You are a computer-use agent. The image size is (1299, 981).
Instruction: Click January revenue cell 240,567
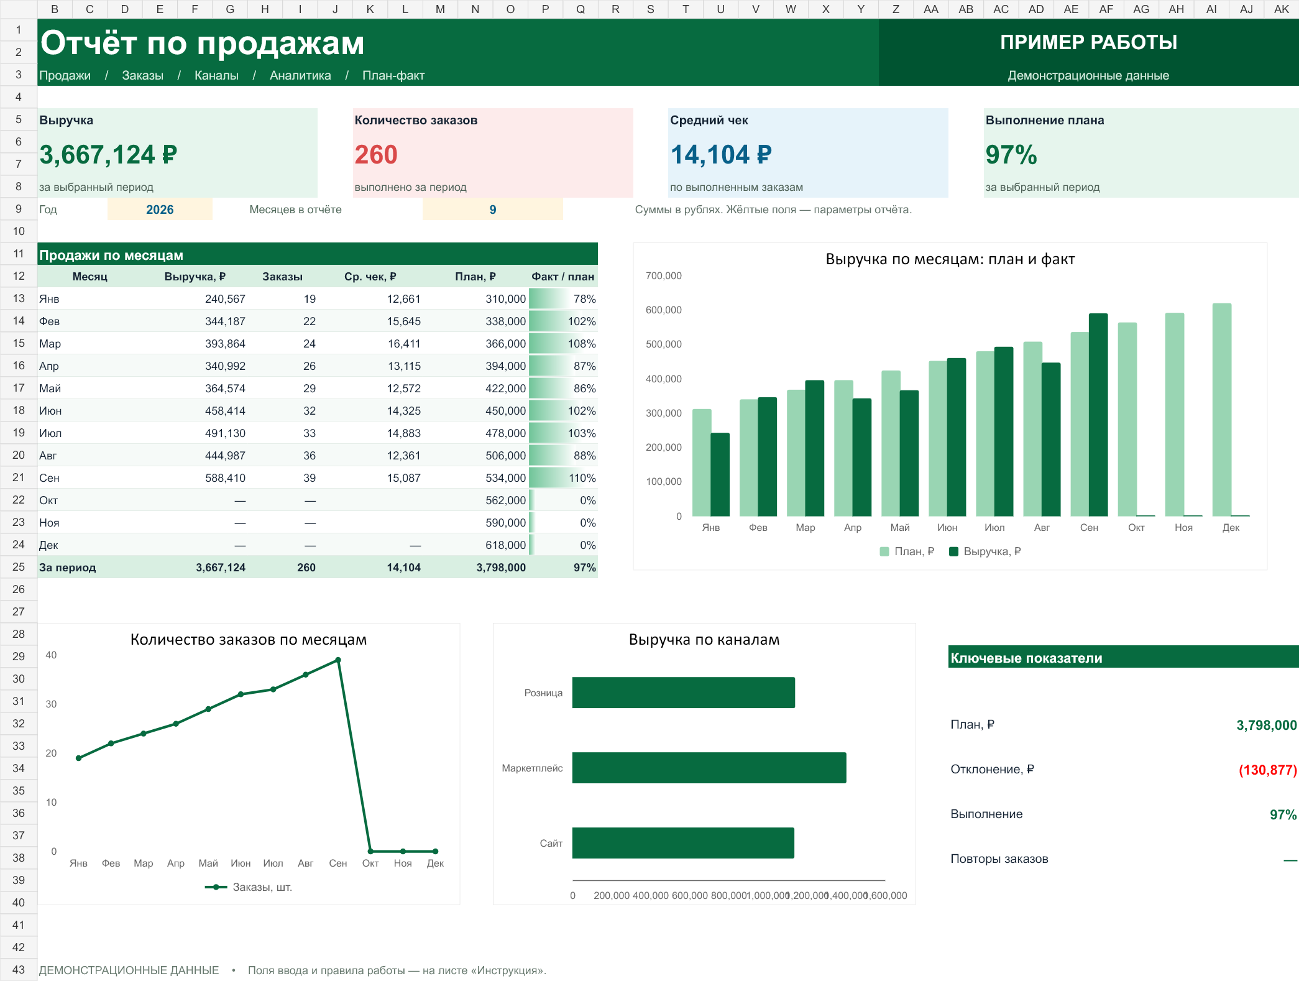pos(225,299)
